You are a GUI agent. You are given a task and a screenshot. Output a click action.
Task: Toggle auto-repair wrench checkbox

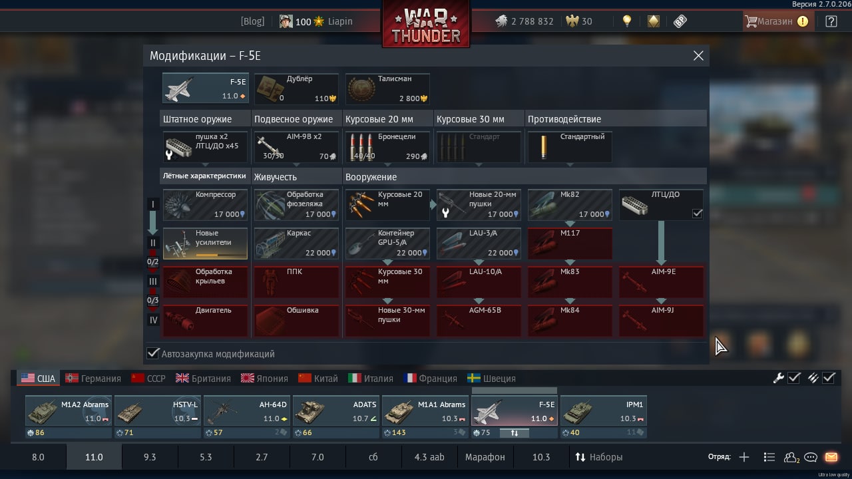794,378
